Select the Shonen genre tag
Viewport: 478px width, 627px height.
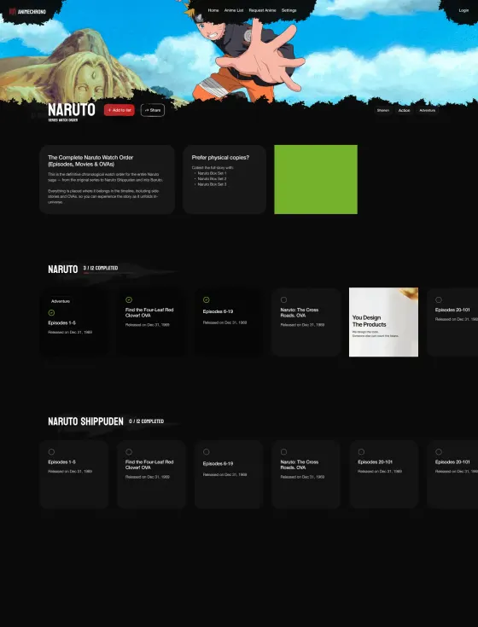point(383,110)
